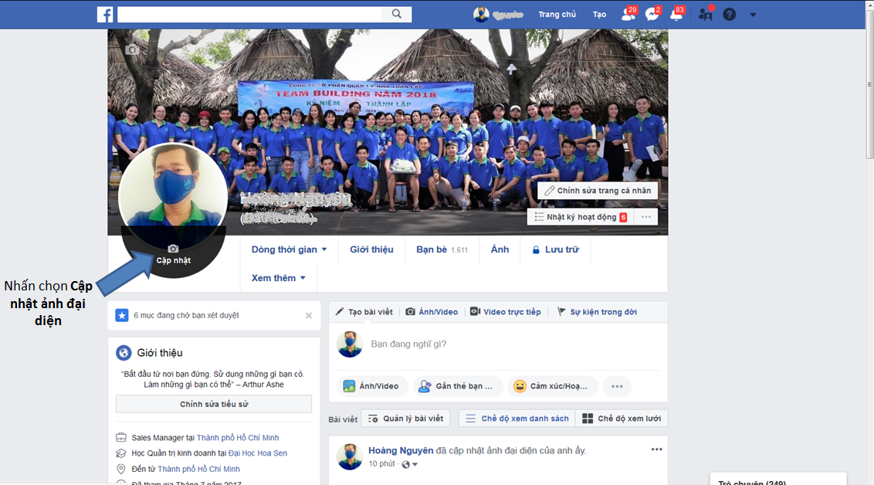The width and height of the screenshot is (874, 485).
Task: Click the education graduation cap icon
Action: tap(121, 453)
